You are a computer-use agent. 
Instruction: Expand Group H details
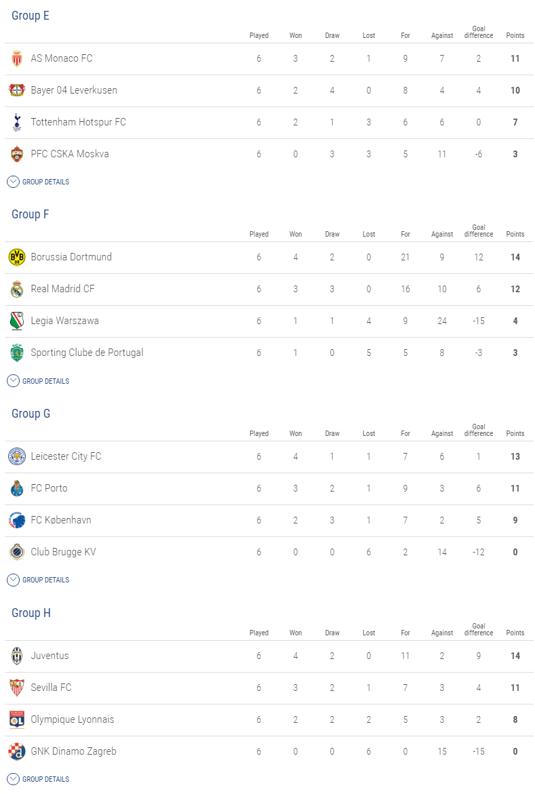(38, 779)
